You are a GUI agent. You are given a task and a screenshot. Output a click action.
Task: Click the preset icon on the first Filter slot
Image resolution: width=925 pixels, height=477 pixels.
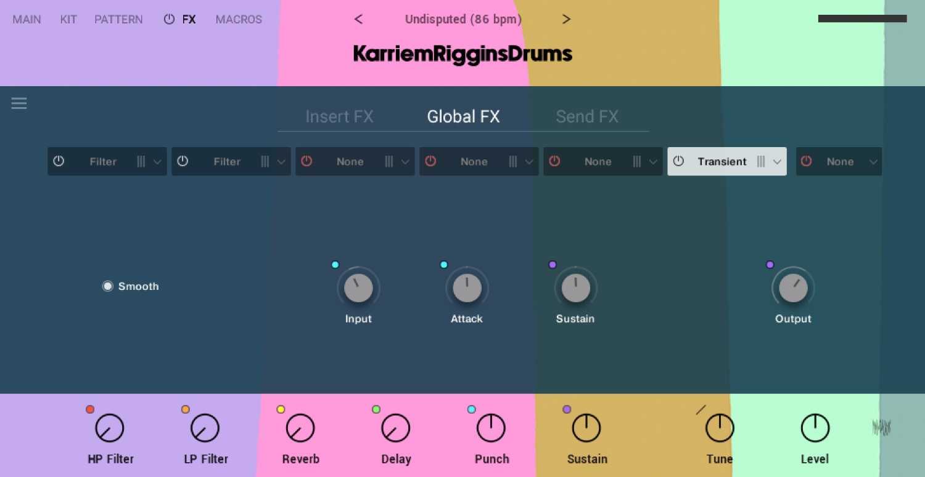coord(142,161)
